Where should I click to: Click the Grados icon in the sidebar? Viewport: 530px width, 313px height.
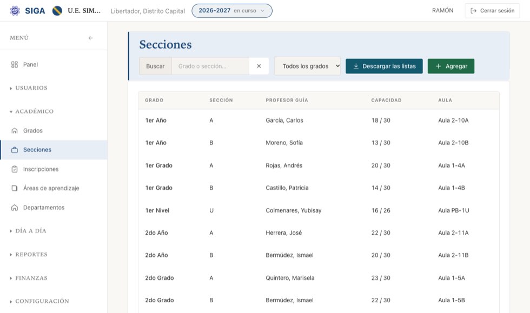pos(14,130)
